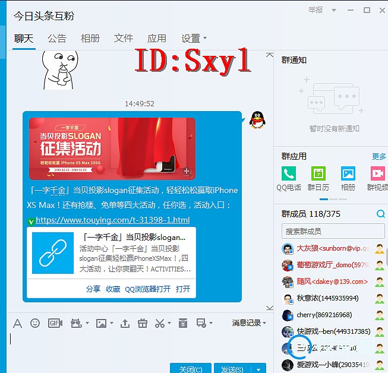388x373 pixels.
Task: Open the QQ电话 group app
Action: 289,173
